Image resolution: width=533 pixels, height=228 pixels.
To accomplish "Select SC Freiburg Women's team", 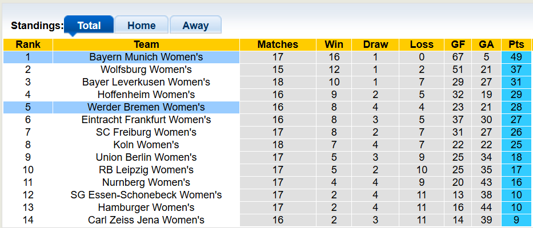I will (x=146, y=132).
